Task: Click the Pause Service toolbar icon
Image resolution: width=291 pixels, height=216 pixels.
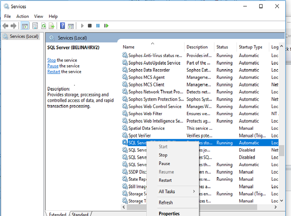Action: click(x=98, y=25)
